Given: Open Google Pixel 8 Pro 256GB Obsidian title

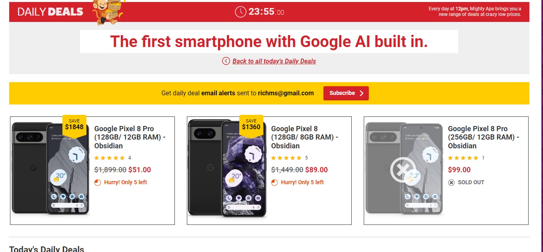Looking at the screenshot, I should point(483,137).
